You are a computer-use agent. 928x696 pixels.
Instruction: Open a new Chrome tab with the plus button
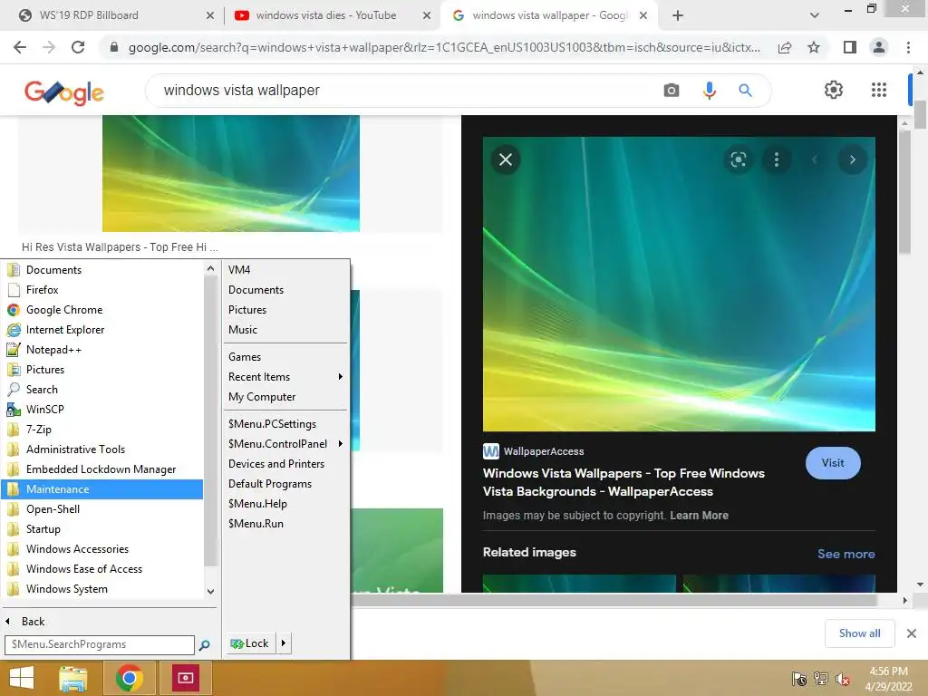(x=678, y=15)
